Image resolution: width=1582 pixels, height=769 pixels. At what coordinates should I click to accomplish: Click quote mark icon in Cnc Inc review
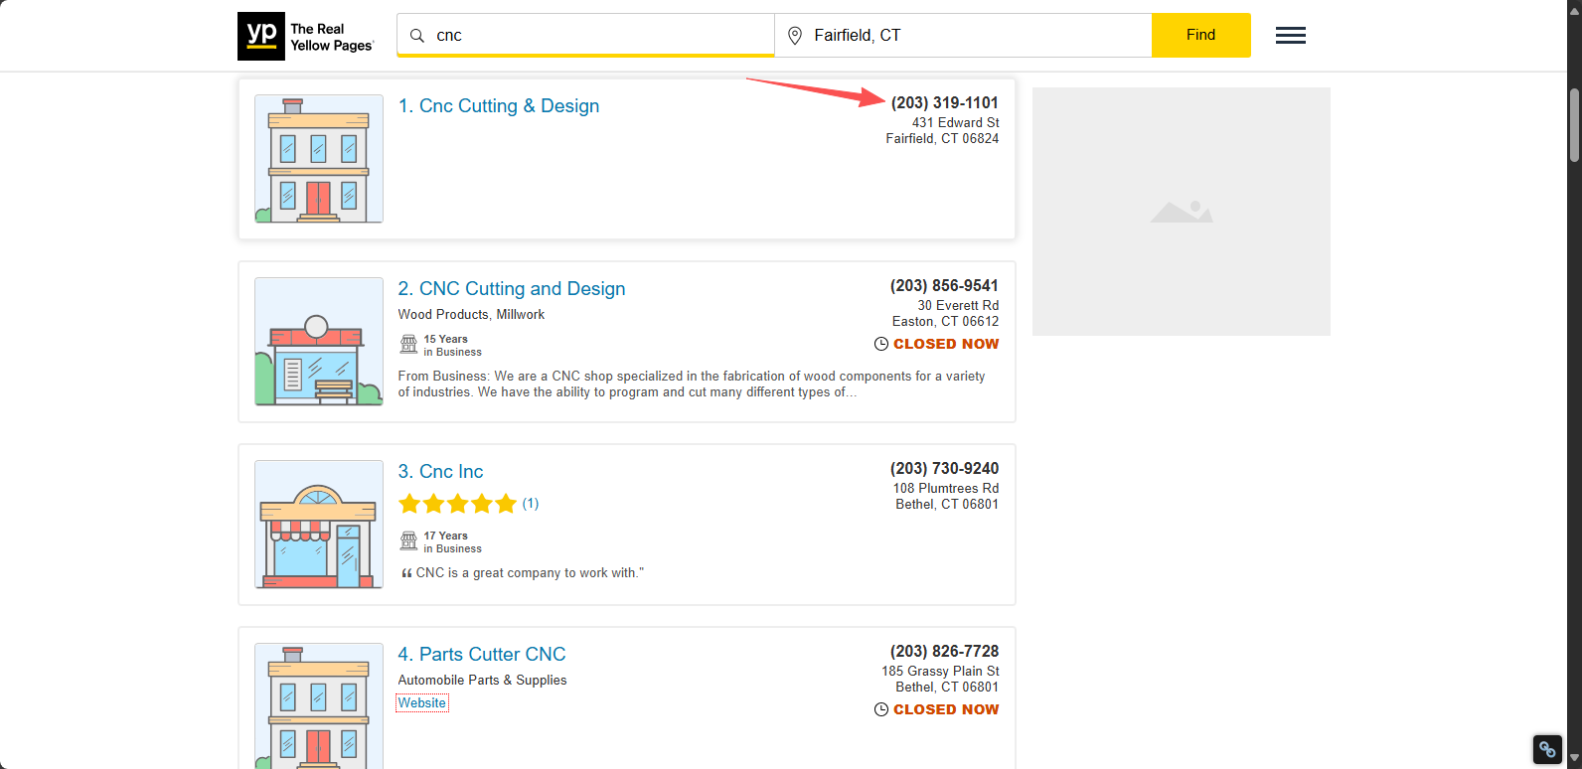(406, 573)
